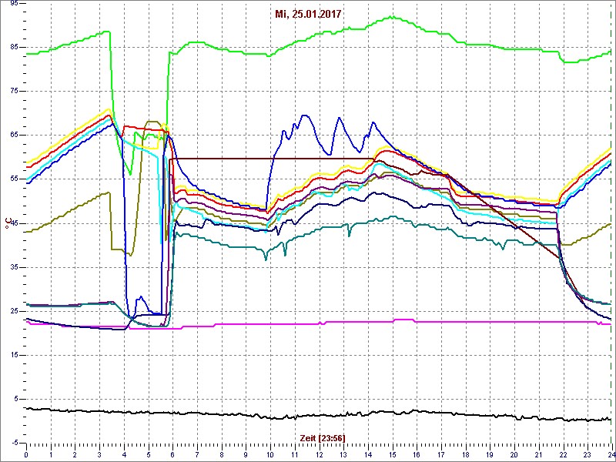Select the y-axis value 75

pos(13,91)
